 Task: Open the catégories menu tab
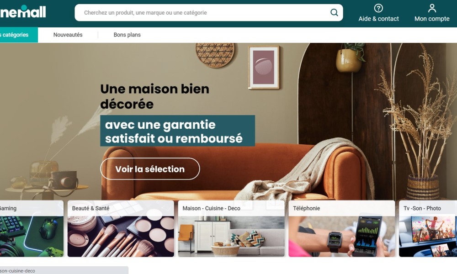[19, 35]
